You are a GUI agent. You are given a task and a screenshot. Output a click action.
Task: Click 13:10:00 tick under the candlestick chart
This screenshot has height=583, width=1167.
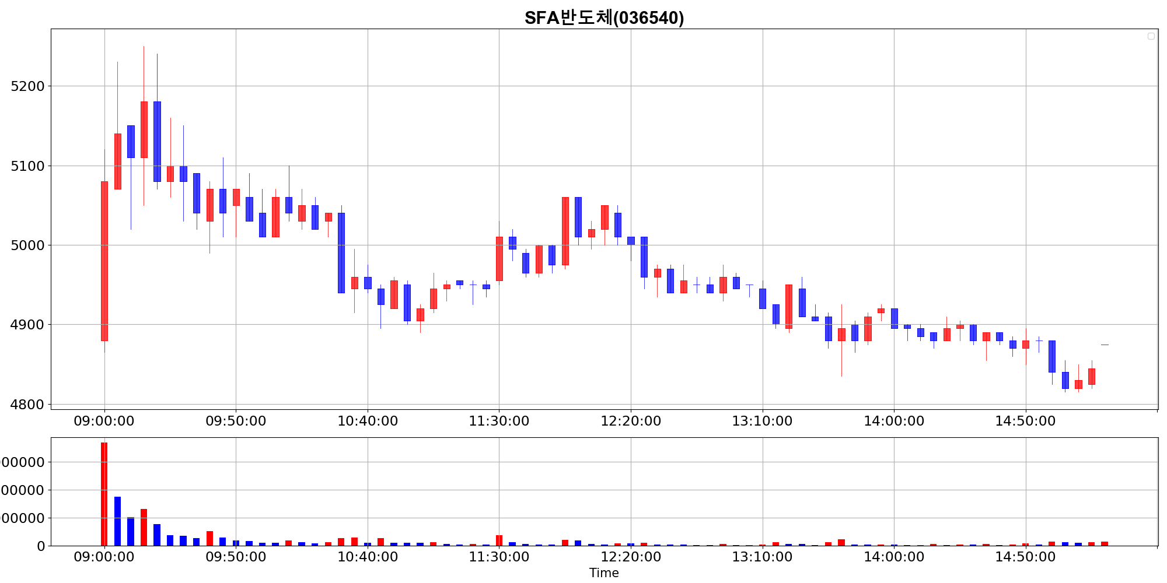tap(762, 421)
